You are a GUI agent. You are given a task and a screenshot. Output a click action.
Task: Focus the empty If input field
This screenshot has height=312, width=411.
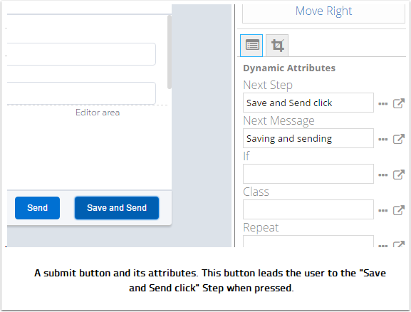[308, 174]
